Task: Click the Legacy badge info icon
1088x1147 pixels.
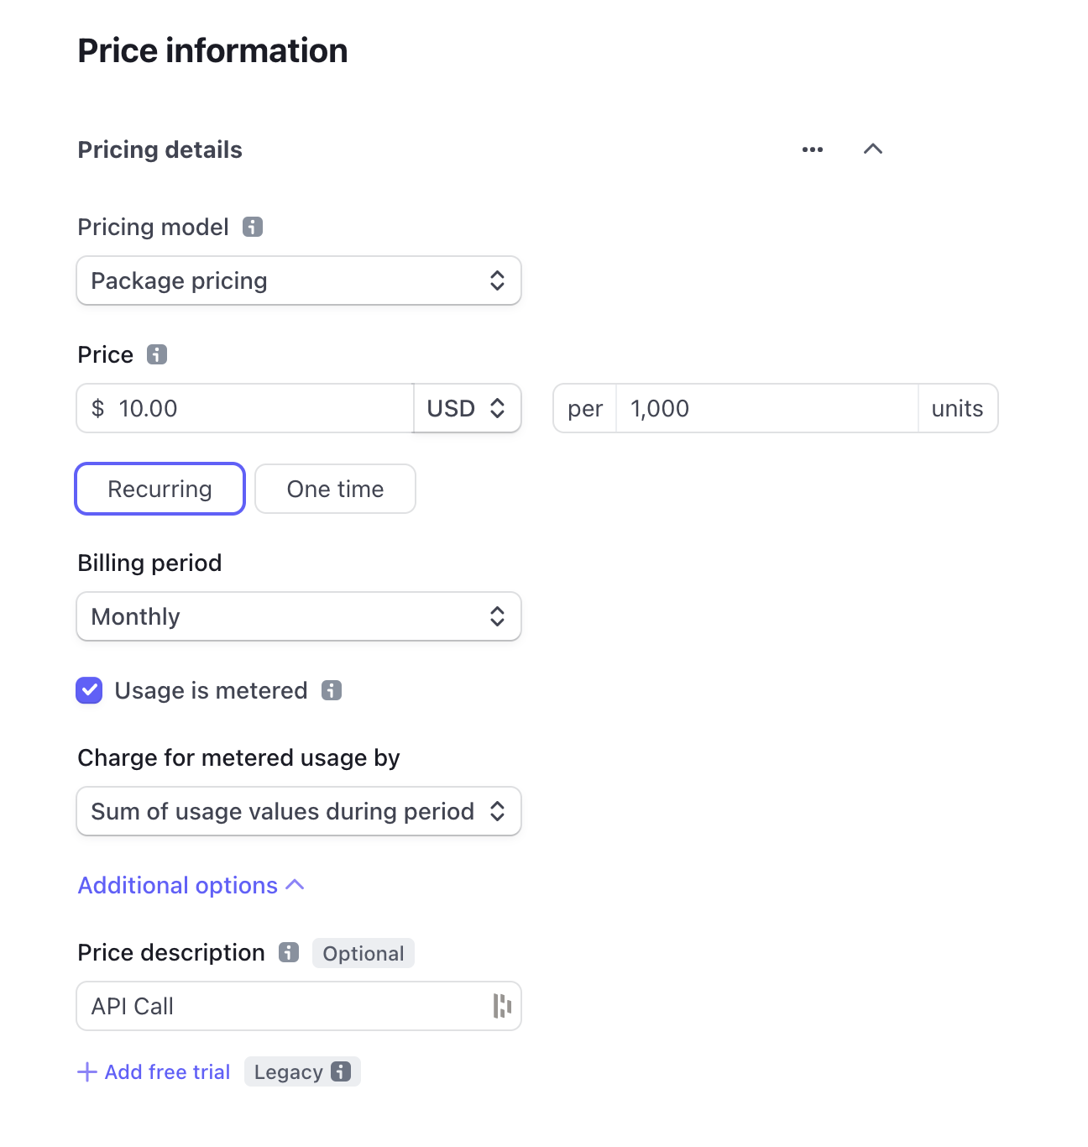Action: click(341, 1071)
